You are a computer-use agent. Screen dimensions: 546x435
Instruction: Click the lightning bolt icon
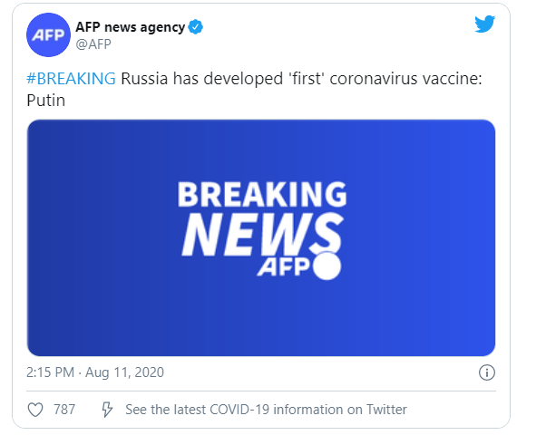106,410
